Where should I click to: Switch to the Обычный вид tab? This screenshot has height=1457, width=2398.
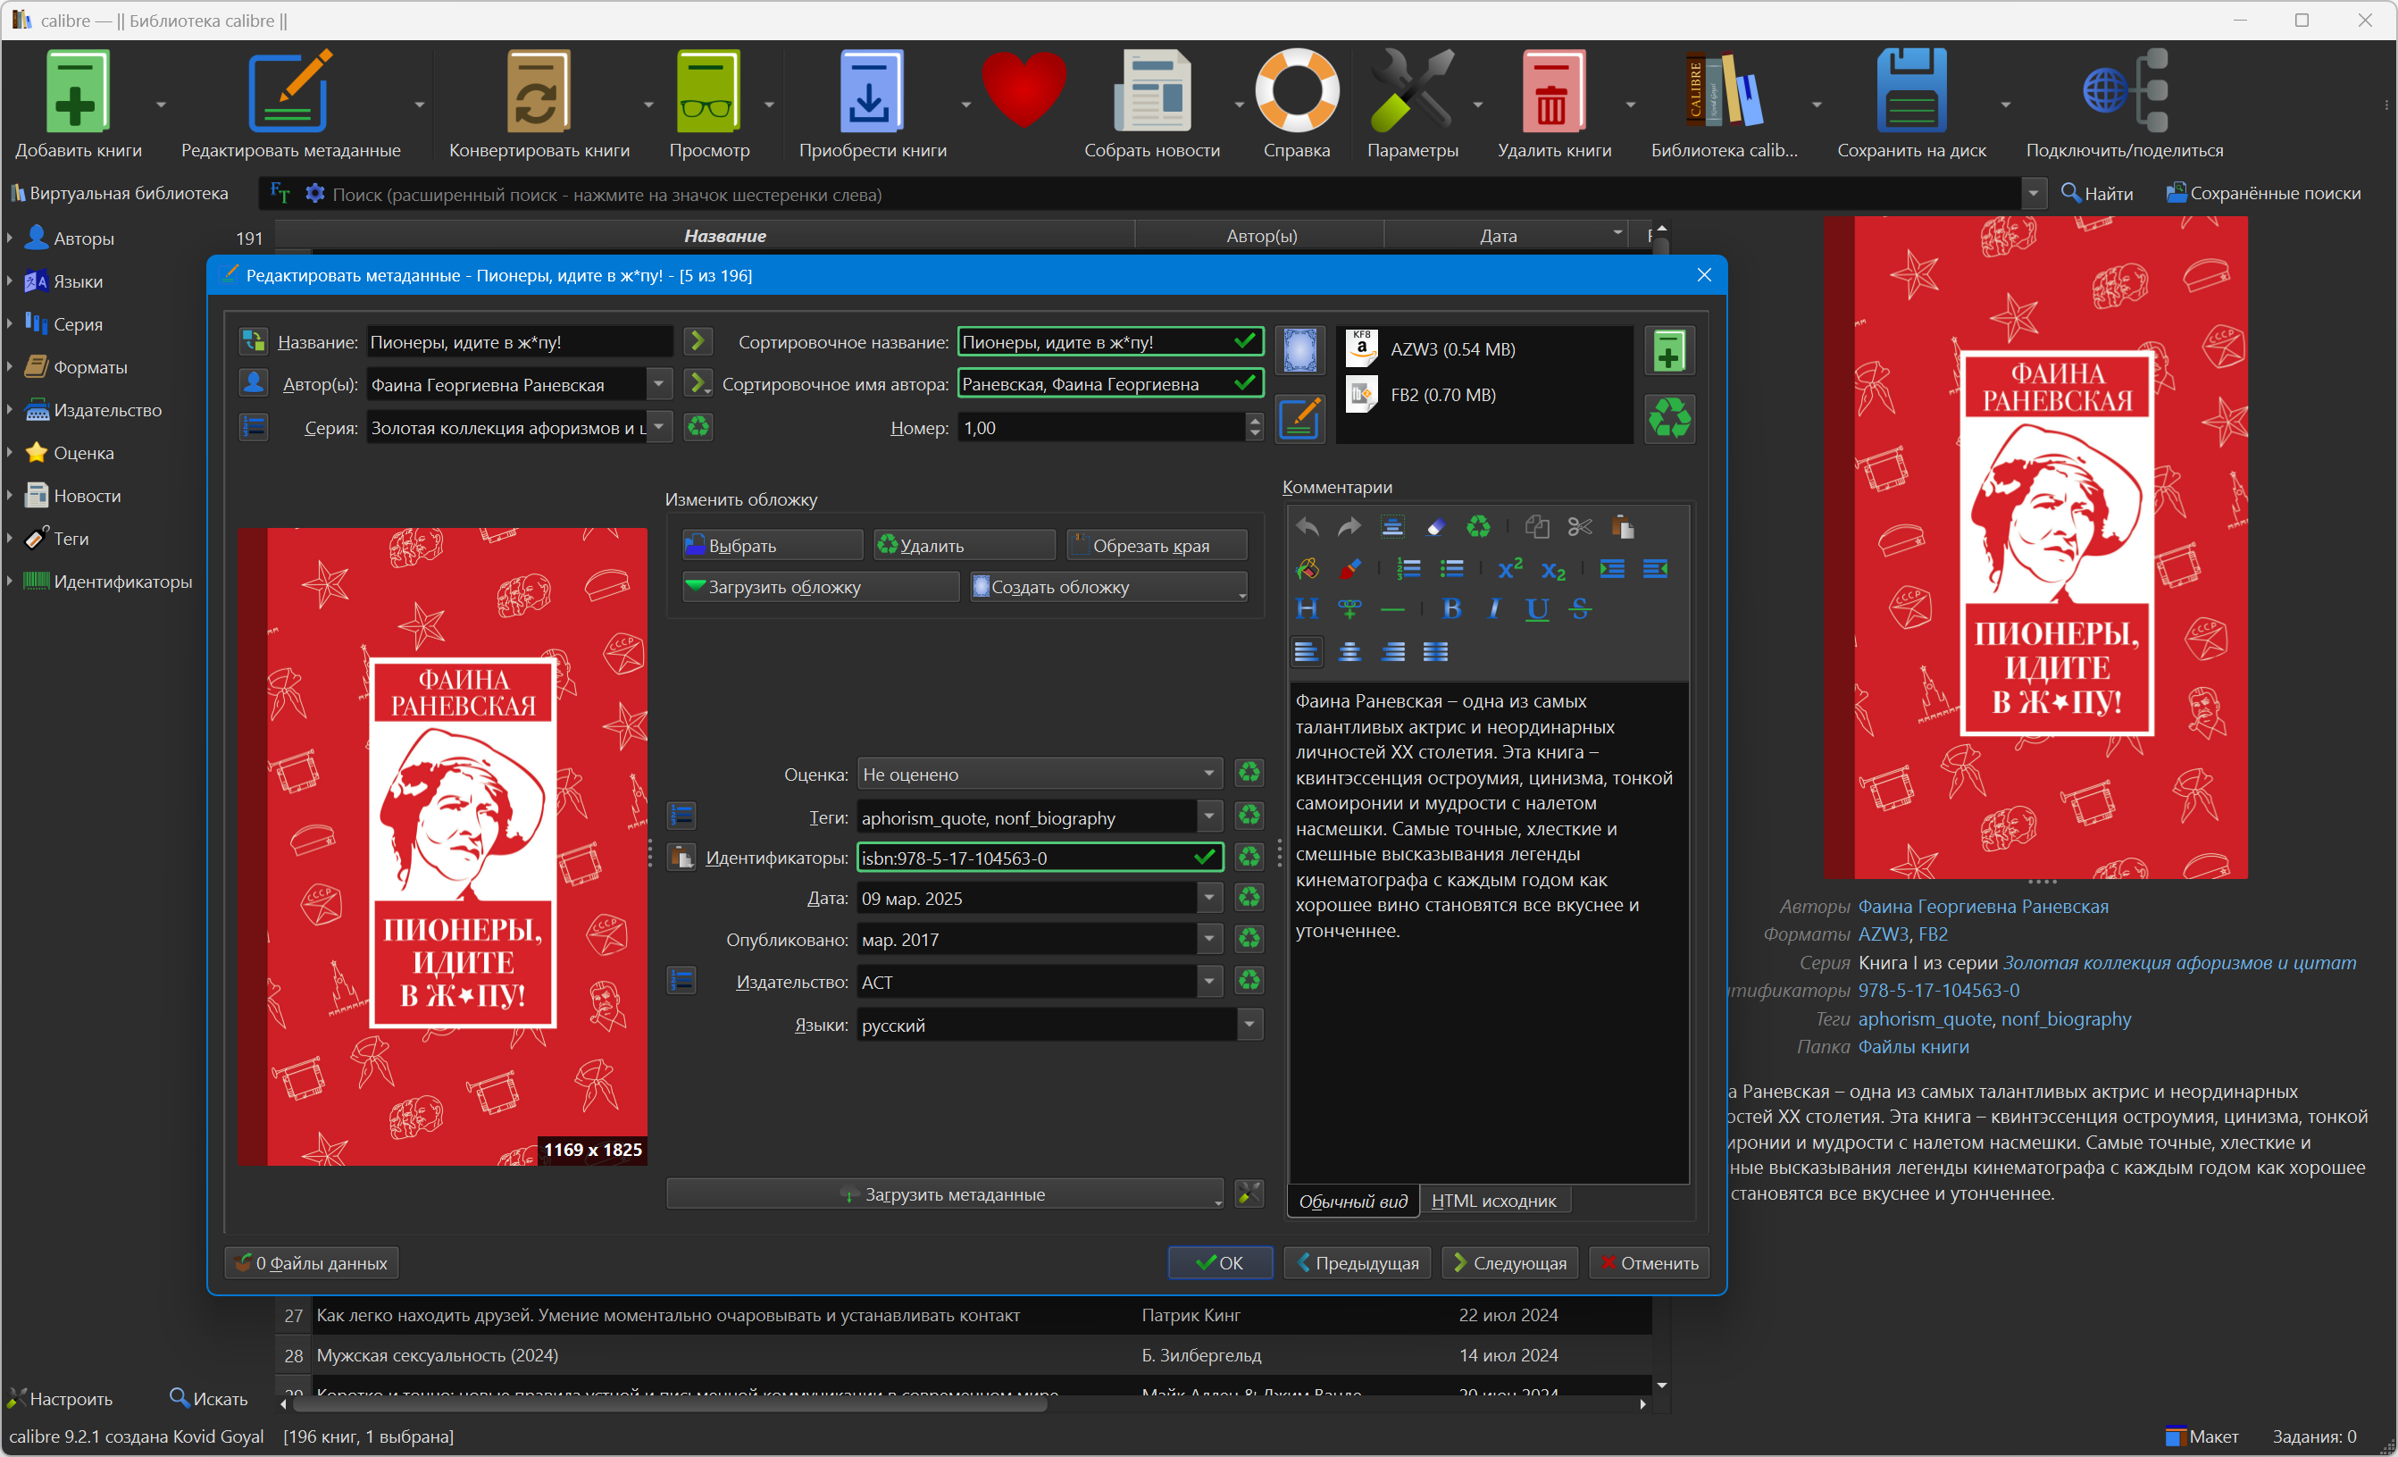click(x=1353, y=1201)
